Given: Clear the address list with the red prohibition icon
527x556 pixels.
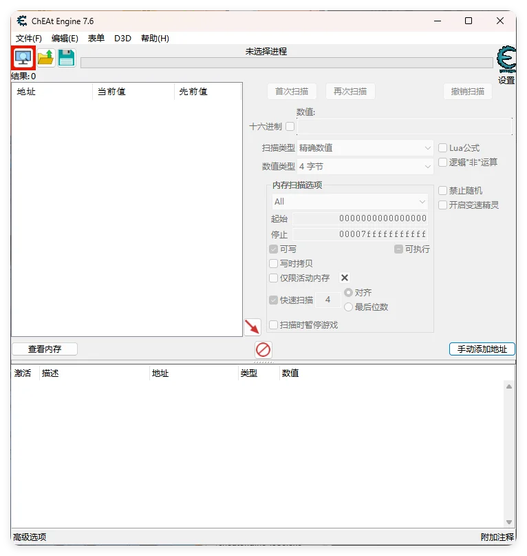Looking at the screenshot, I should tap(263, 349).
